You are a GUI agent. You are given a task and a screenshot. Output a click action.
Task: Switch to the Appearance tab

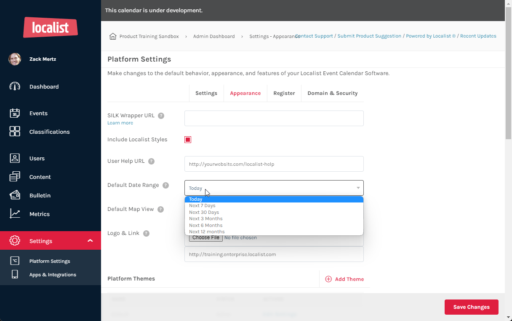tap(245, 93)
